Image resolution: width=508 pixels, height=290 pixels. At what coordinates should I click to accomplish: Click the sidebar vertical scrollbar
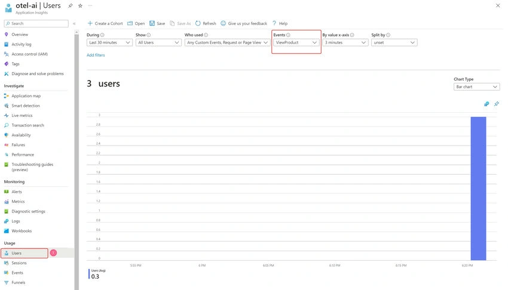point(76,162)
